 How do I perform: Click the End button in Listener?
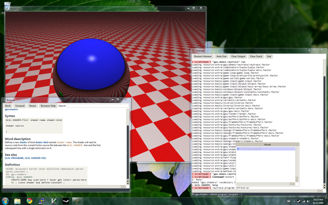click(269, 56)
